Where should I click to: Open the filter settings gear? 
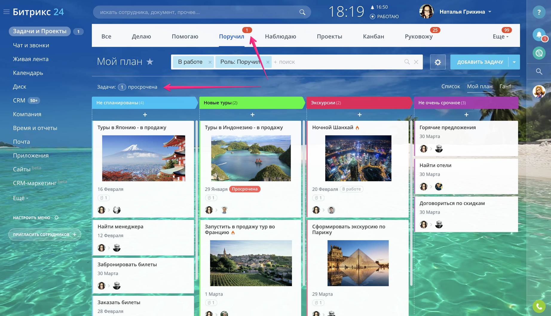coord(437,62)
